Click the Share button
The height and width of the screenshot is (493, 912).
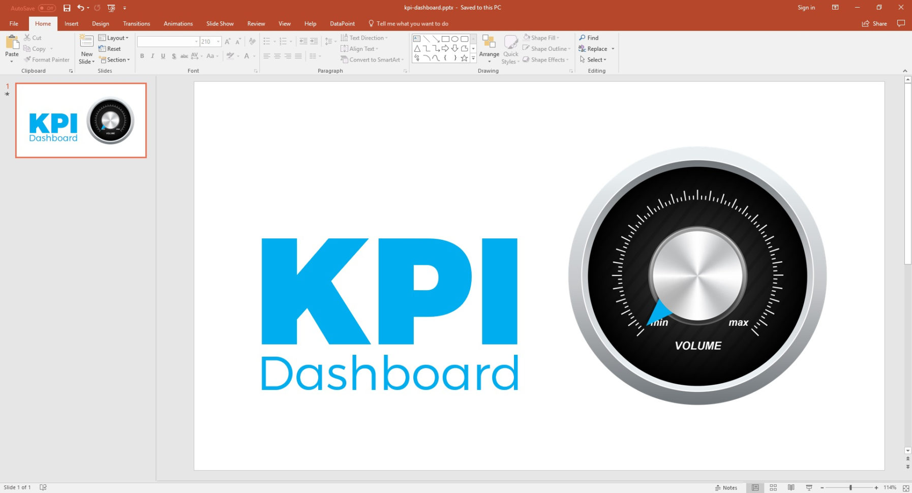[874, 23]
